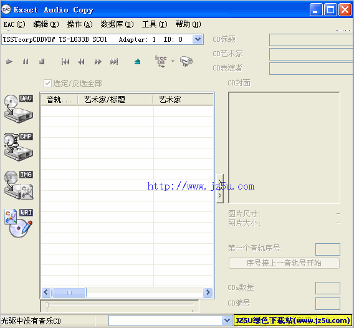Open the freeDB dropdown arrow
The width and height of the screenshot is (354, 328).
tap(173, 61)
